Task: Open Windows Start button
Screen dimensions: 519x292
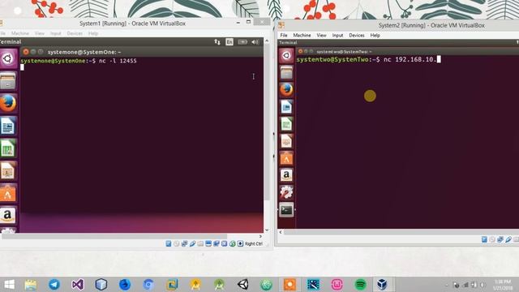Action: (9, 285)
